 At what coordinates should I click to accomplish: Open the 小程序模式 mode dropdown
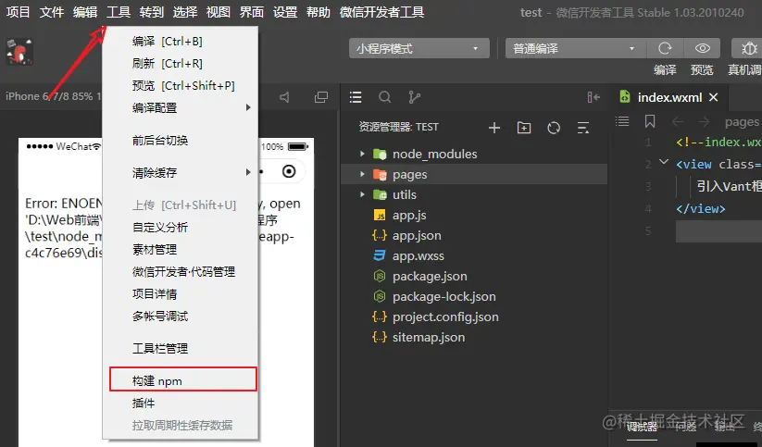coord(418,48)
